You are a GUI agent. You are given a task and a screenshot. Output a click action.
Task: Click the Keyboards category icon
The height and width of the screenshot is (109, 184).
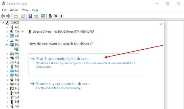click(x=12, y=62)
